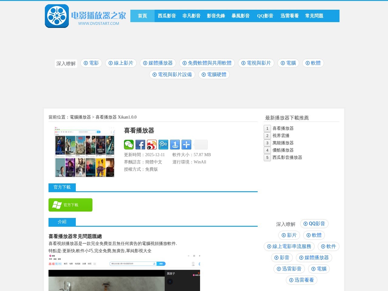Viewport: 388px width, 291px height.
Task: Select the 軟體 filter tag
Action: click(x=313, y=63)
